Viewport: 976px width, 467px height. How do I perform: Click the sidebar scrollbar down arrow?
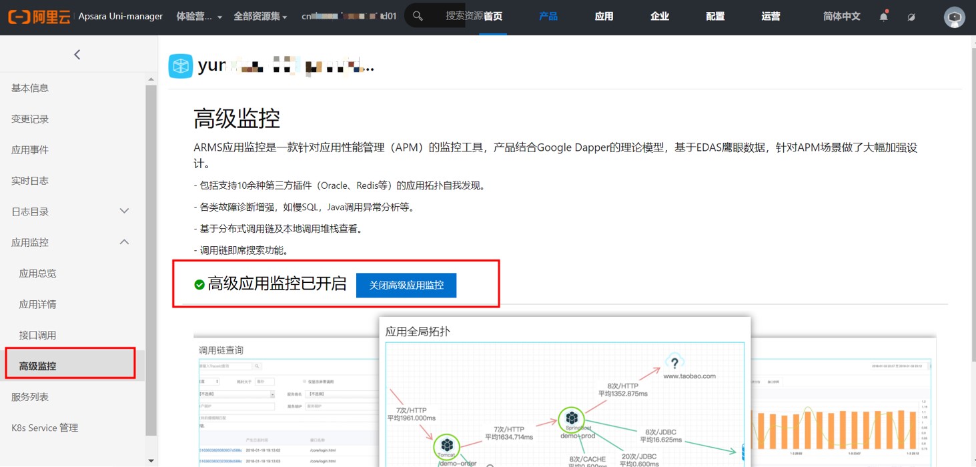pyautogui.click(x=151, y=460)
